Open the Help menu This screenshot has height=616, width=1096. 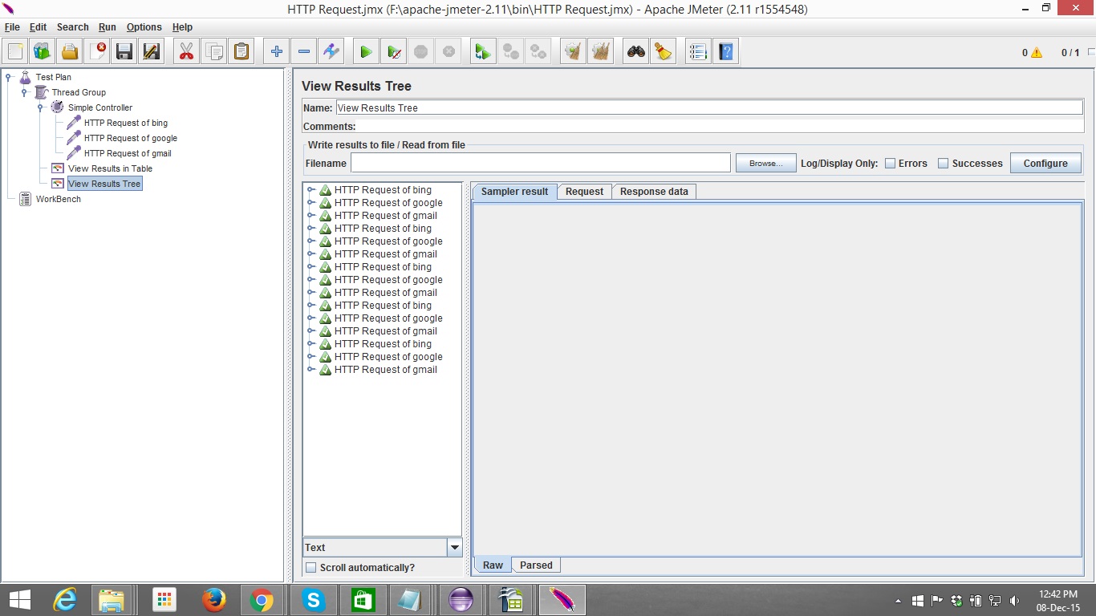[182, 27]
